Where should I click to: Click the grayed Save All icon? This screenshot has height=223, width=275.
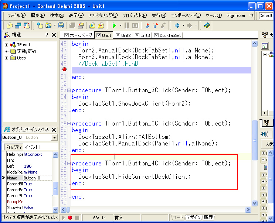click(72, 25)
